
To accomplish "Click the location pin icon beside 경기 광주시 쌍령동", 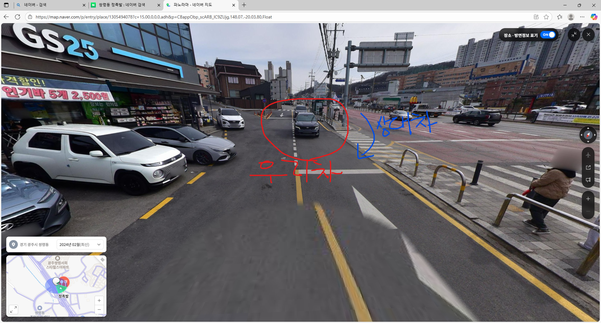I will [13, 244].
